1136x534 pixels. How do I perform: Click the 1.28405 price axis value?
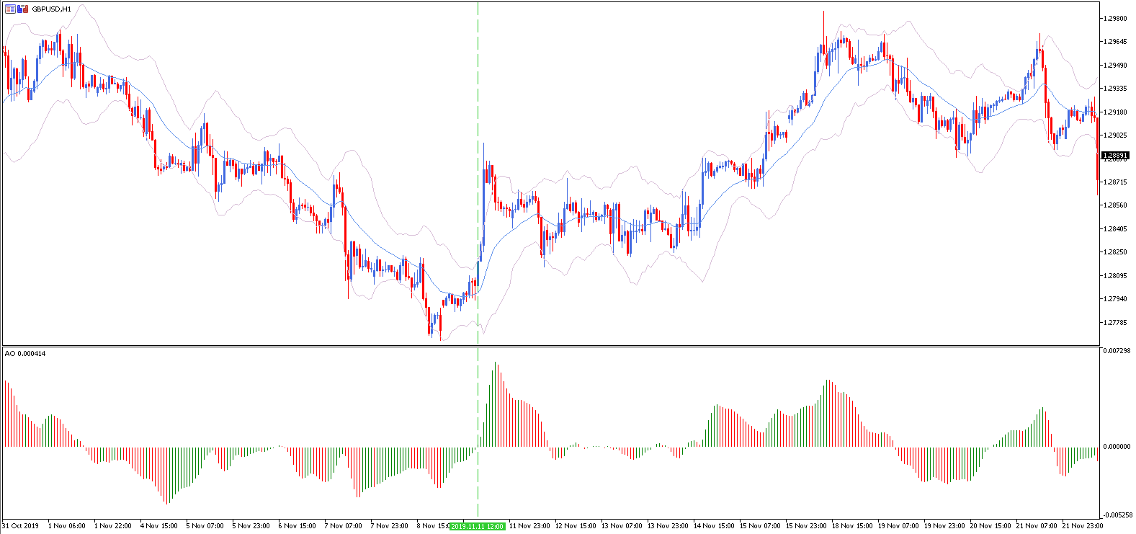tap(1115, 229)
